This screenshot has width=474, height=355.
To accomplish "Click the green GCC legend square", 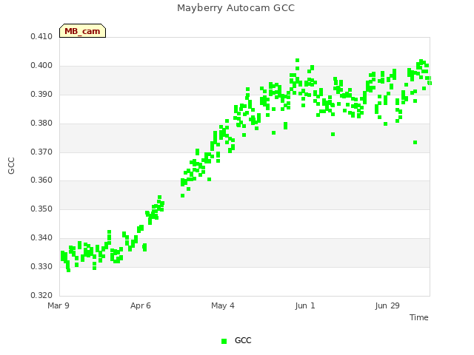I will click(x=224, y=341).
